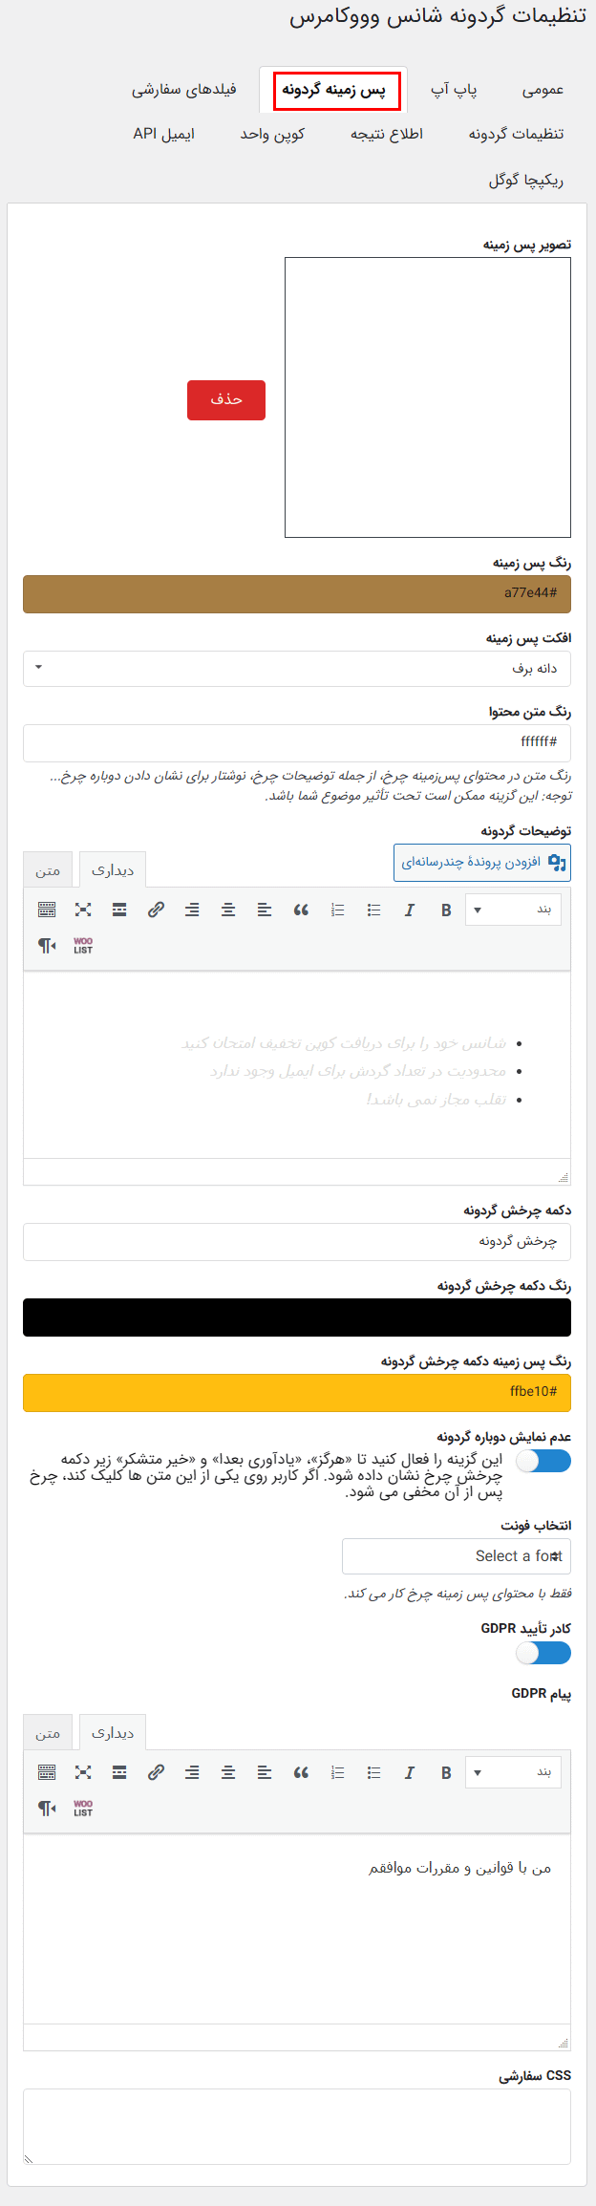Switch text direction in wheel description editor
This screenshot has width=596, height=2206.
[x=47, y=945]
